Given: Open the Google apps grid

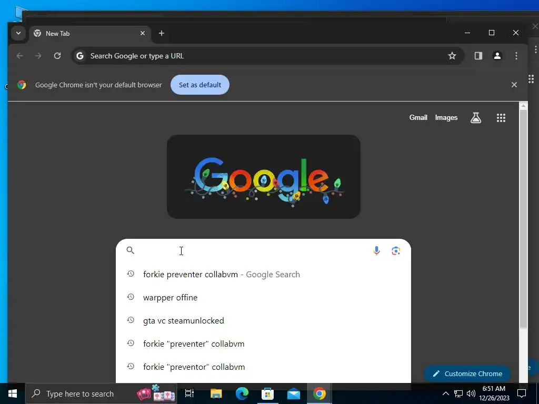Looking at the screenshot, I should point(501,118).
